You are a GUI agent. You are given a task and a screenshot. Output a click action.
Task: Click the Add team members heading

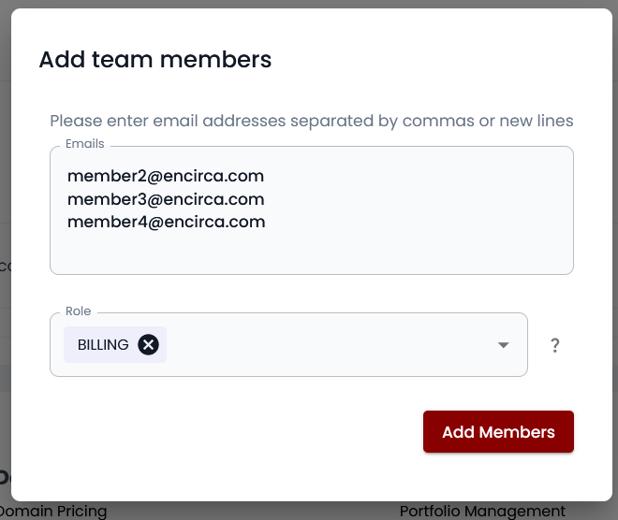[155, 60]
